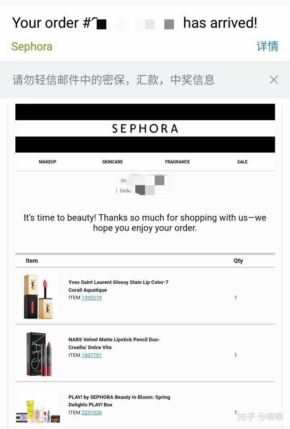Dismiss the security warning banner

point(273,80)
